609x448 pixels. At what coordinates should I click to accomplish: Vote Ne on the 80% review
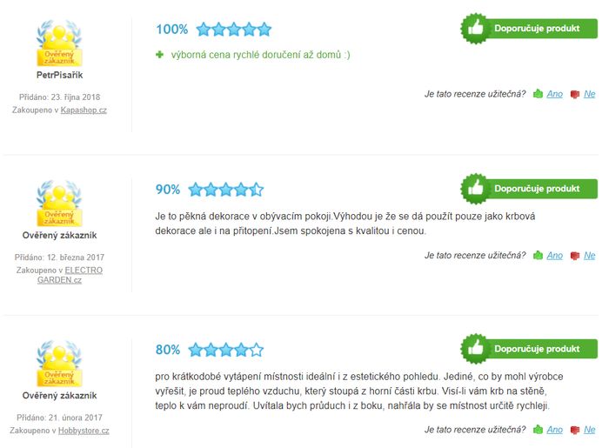(x=589, y=430)
